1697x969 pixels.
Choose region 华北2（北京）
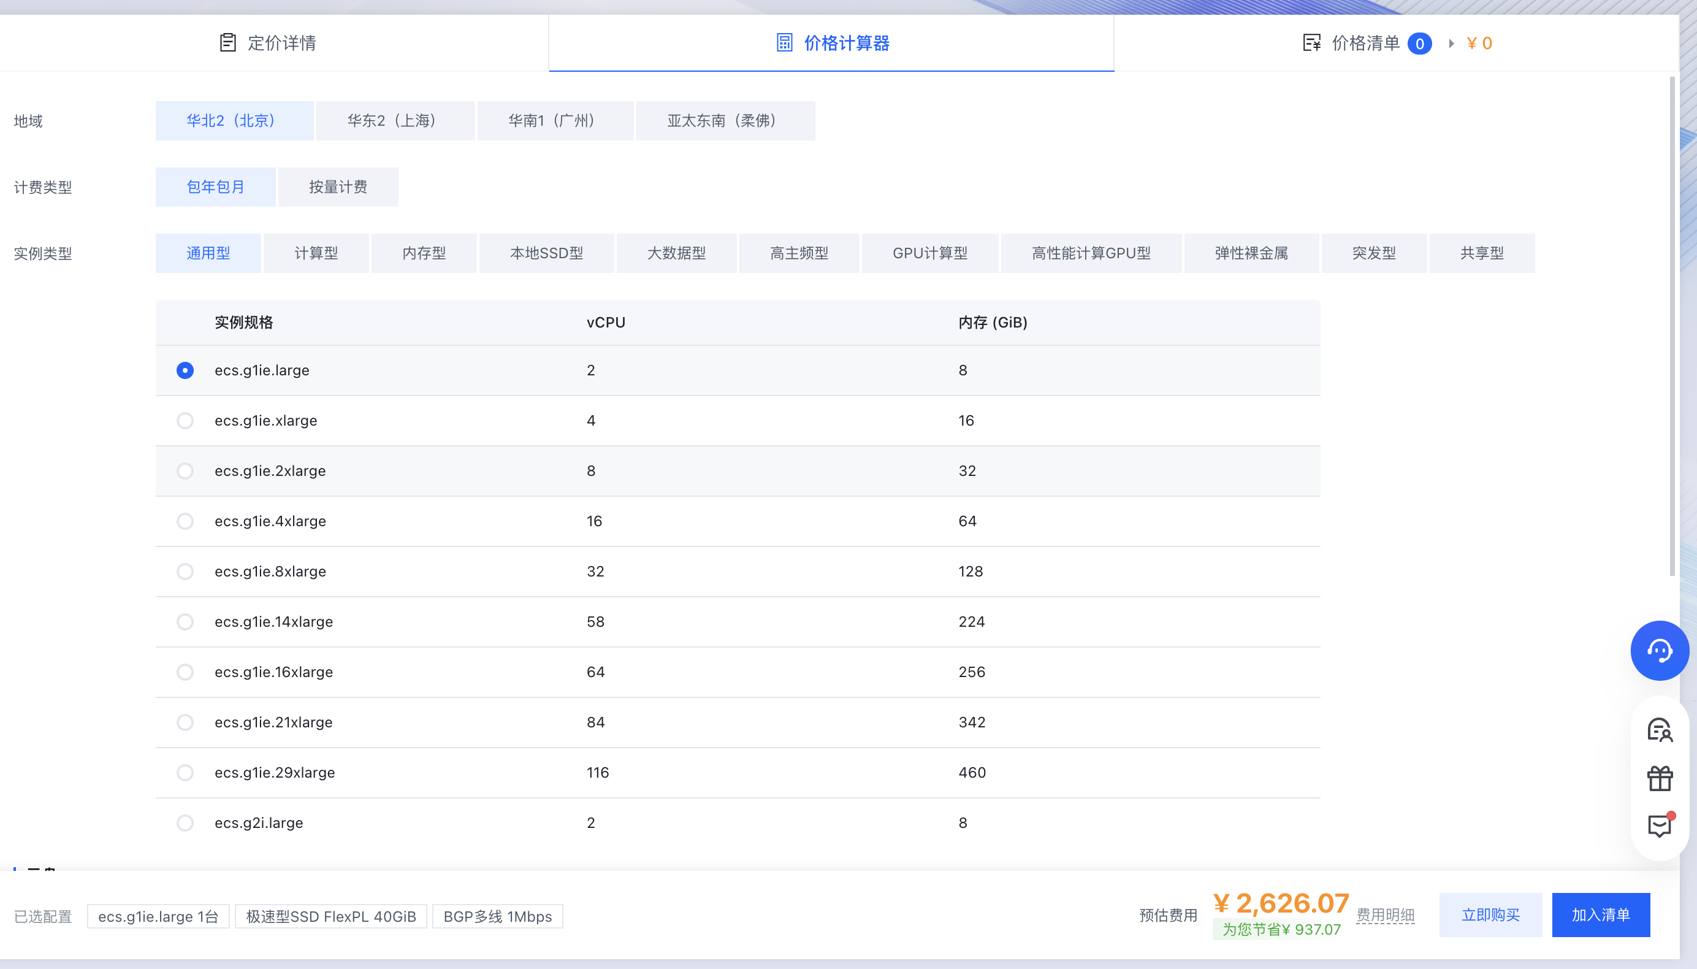pos(234,120)
